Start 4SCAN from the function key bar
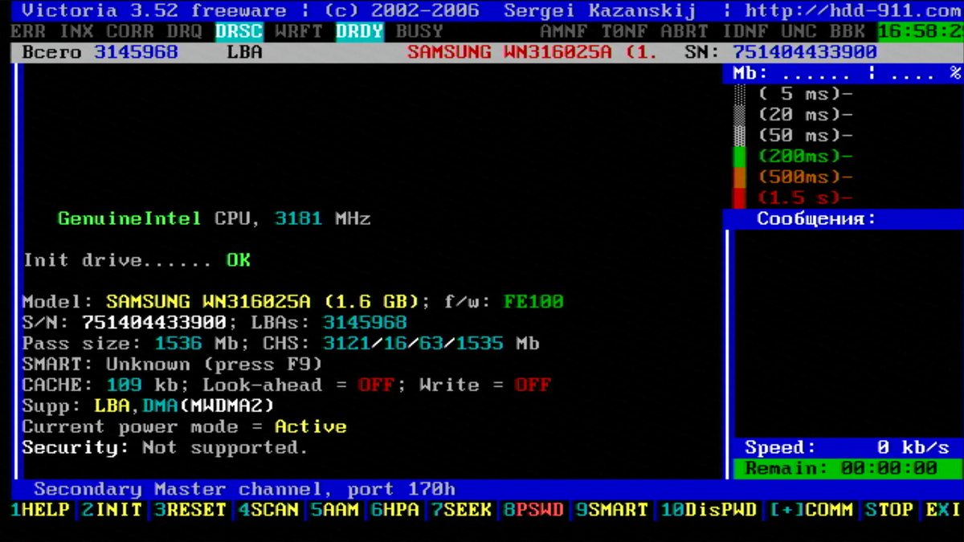Viewport: 964px width, 542px height. 269,510
